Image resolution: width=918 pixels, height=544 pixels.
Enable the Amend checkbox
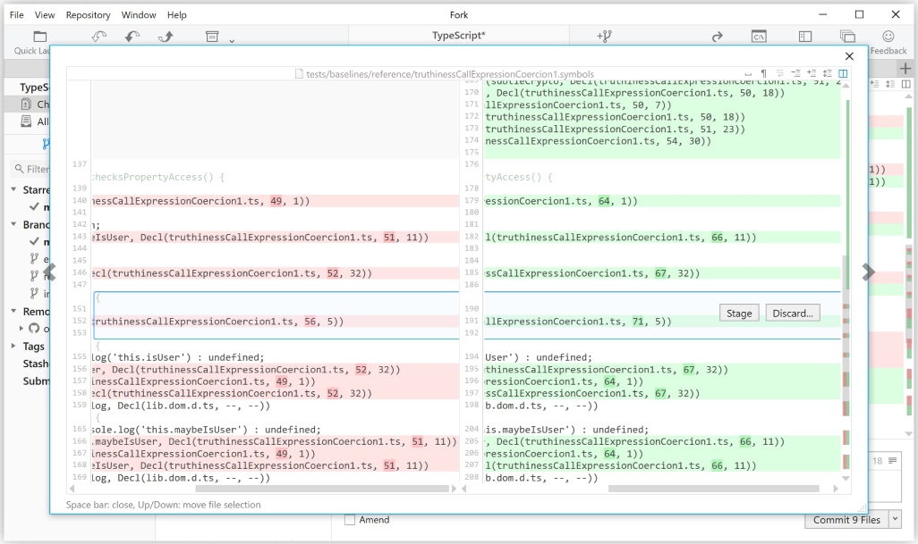click(351, 520)
